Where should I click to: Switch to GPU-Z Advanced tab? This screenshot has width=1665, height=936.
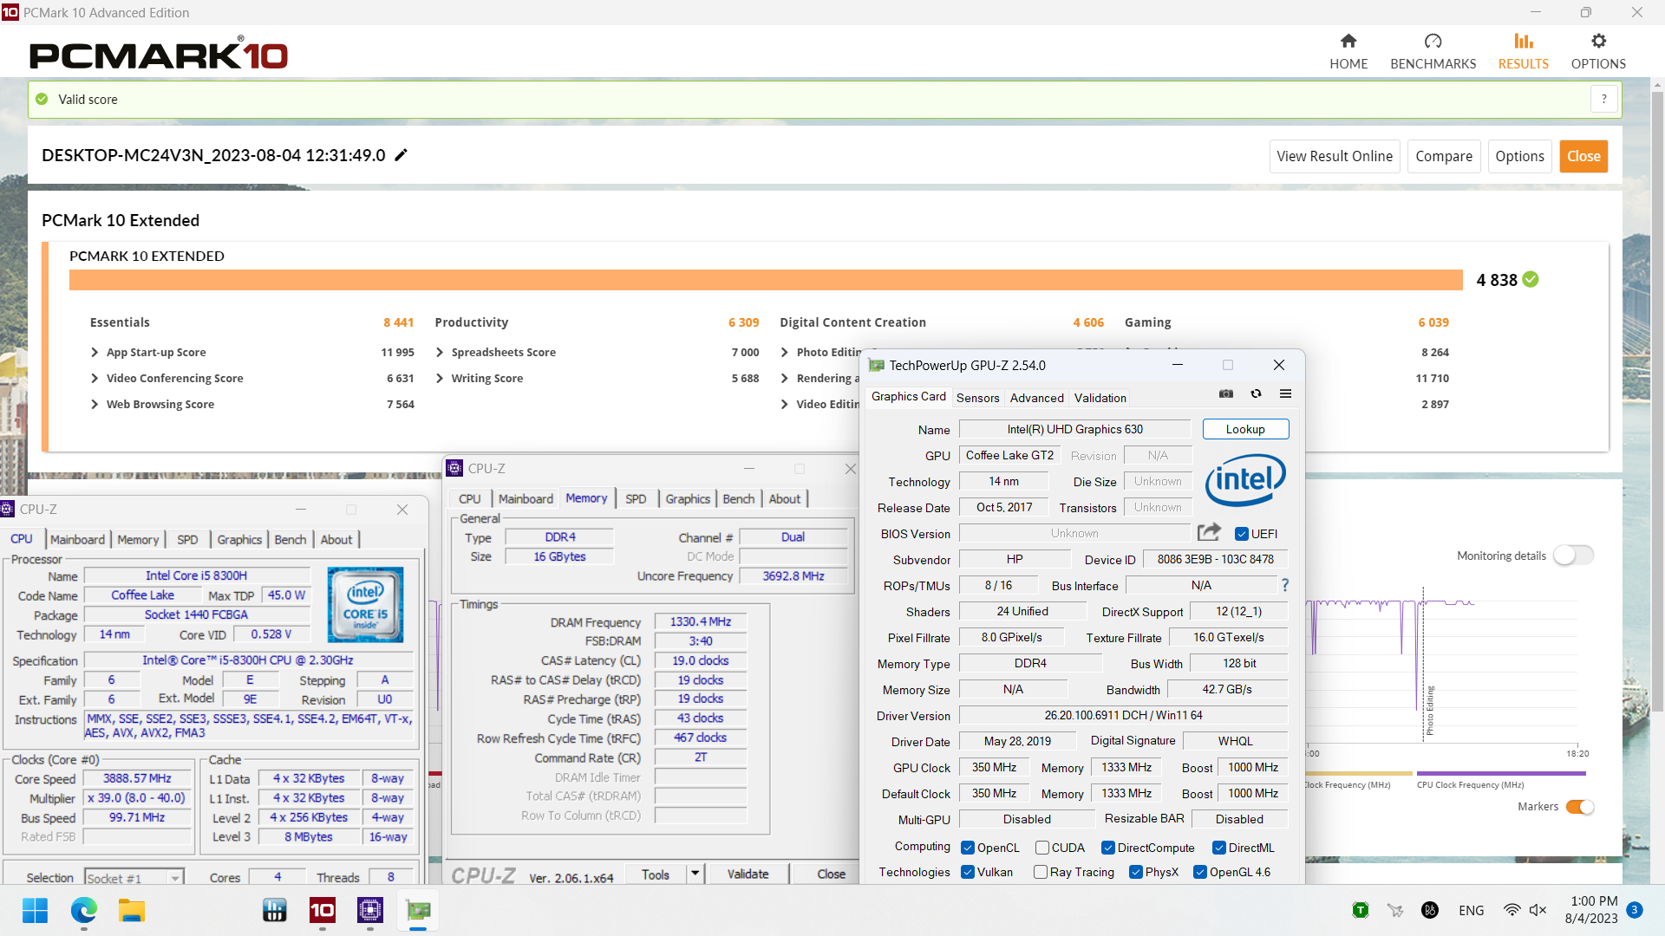1036,398
